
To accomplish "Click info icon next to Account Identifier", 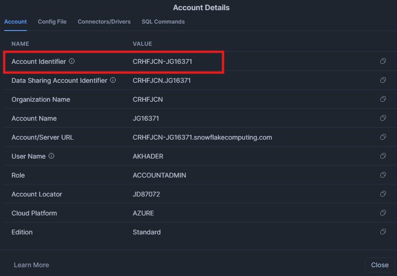I will tap(72, 61).
